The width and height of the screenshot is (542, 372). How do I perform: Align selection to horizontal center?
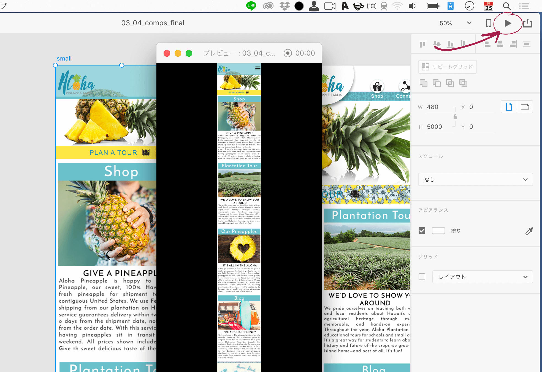500,44
